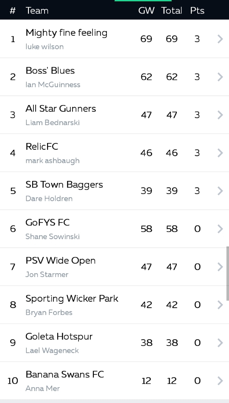Expand Banana Swans FC row arrow
This screenshot has height=403, width=229.
[x=220, y=380]
